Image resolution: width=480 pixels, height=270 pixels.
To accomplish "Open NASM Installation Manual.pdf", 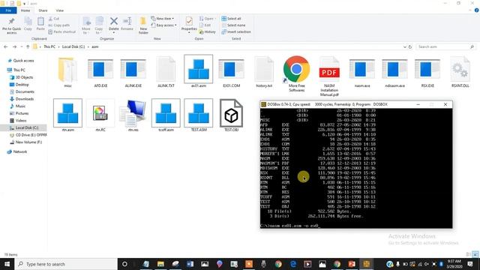I will click(329, 76).
